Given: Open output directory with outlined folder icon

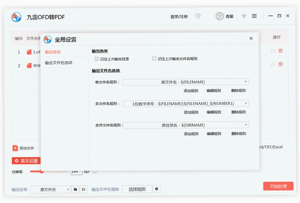Looking at the screenshot, I should [x=84, y=189].
